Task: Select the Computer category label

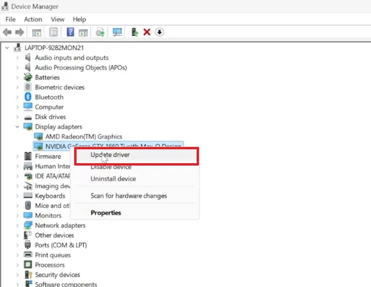Action: (49, 107)
